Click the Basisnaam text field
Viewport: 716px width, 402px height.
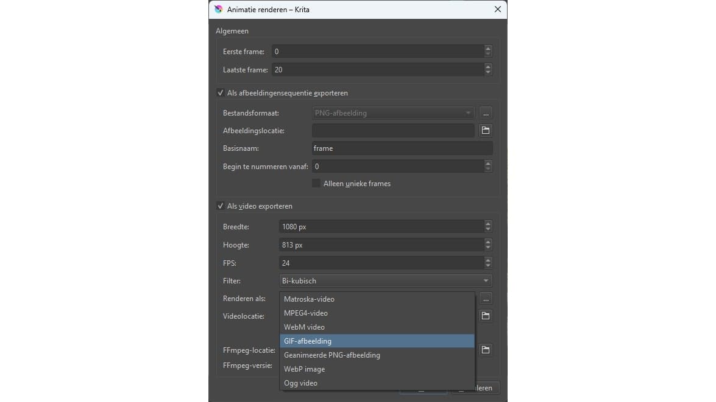point(402,148)
